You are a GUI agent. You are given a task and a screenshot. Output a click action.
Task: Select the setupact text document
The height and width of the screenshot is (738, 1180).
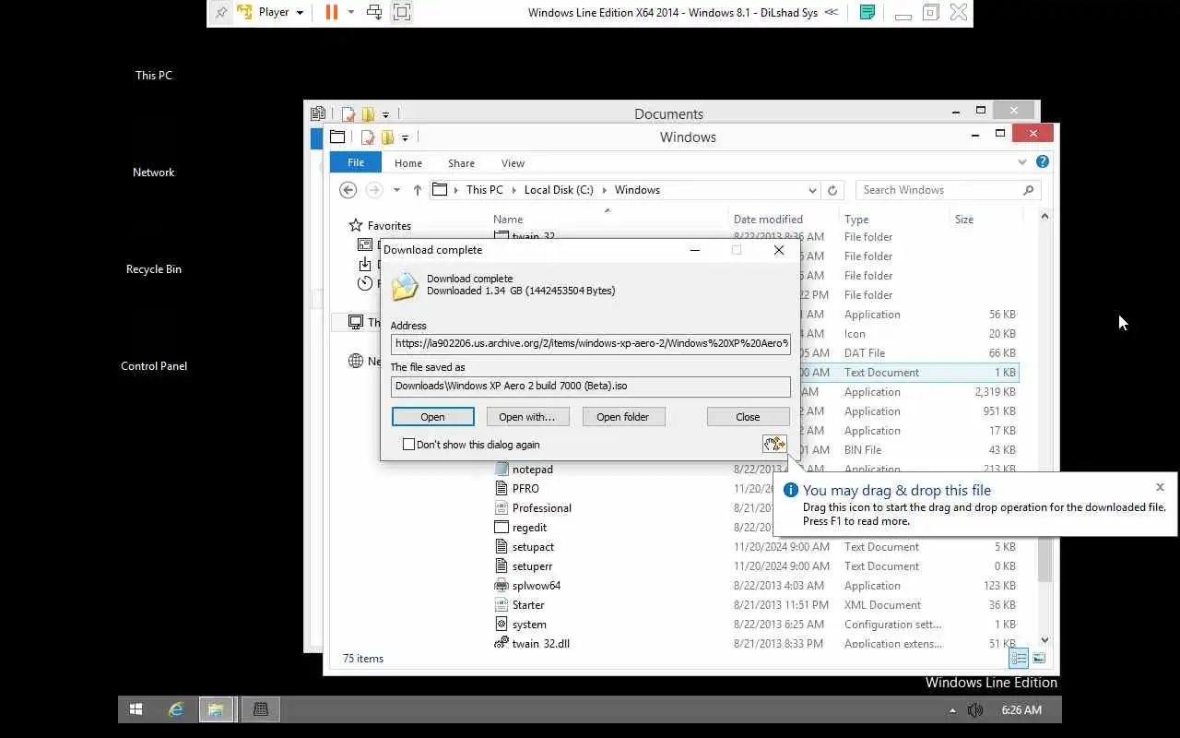(x=533, y=547)
